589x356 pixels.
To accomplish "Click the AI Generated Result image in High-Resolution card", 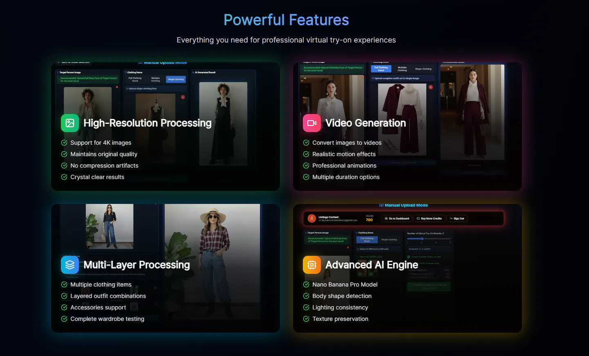I will [x=223, y=123].
